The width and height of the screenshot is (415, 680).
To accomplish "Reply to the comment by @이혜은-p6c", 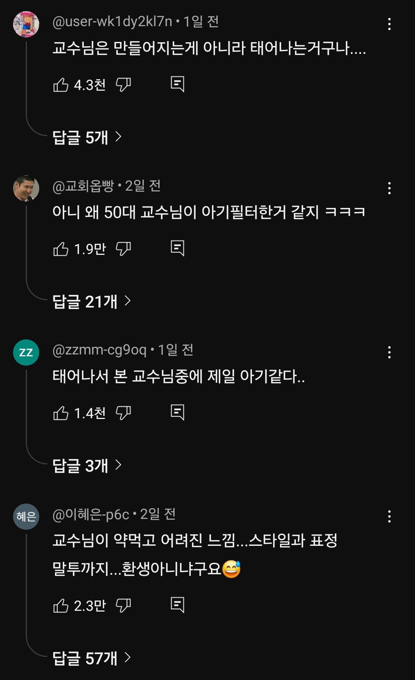I will pos(177,605).
